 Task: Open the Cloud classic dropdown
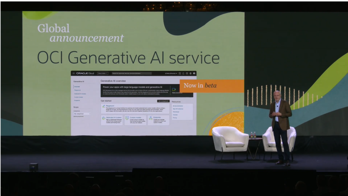pos(103,73)
